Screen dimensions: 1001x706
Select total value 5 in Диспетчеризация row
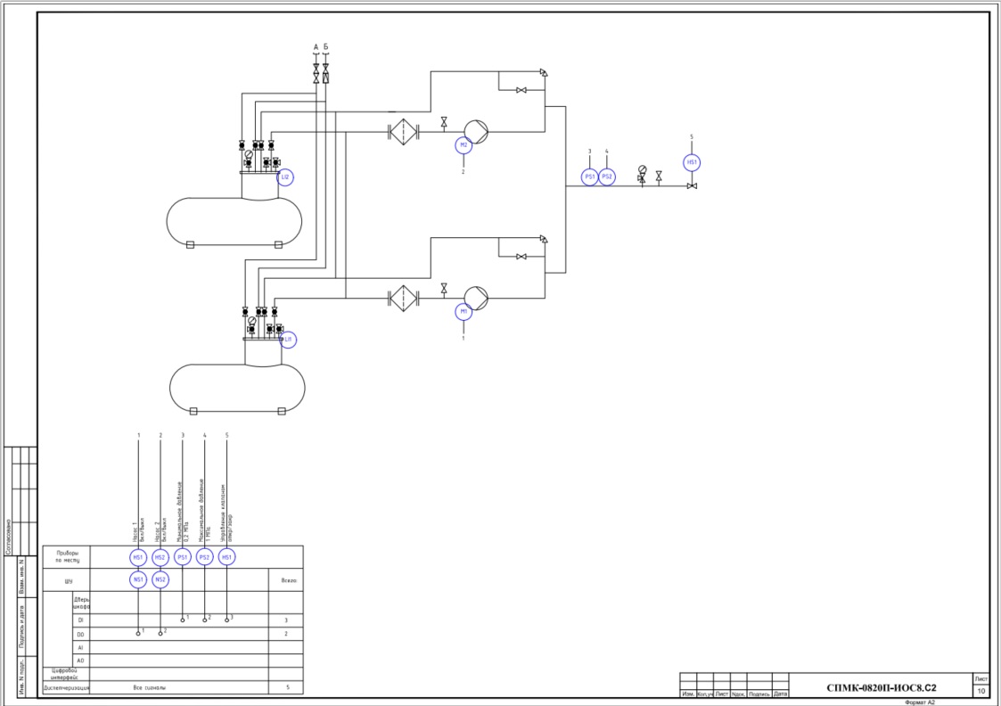pyautogui.click(x=288, y=687)
